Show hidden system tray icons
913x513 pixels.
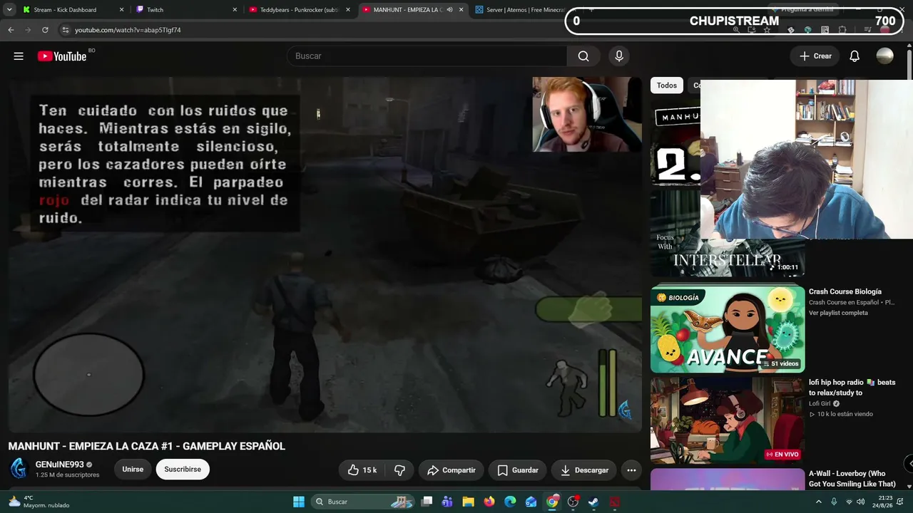tap(818, 502)
